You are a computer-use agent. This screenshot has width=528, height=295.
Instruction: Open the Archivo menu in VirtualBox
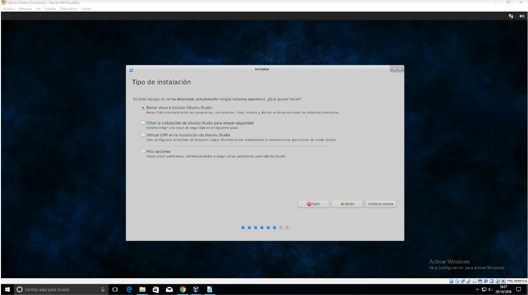(8, 9)
